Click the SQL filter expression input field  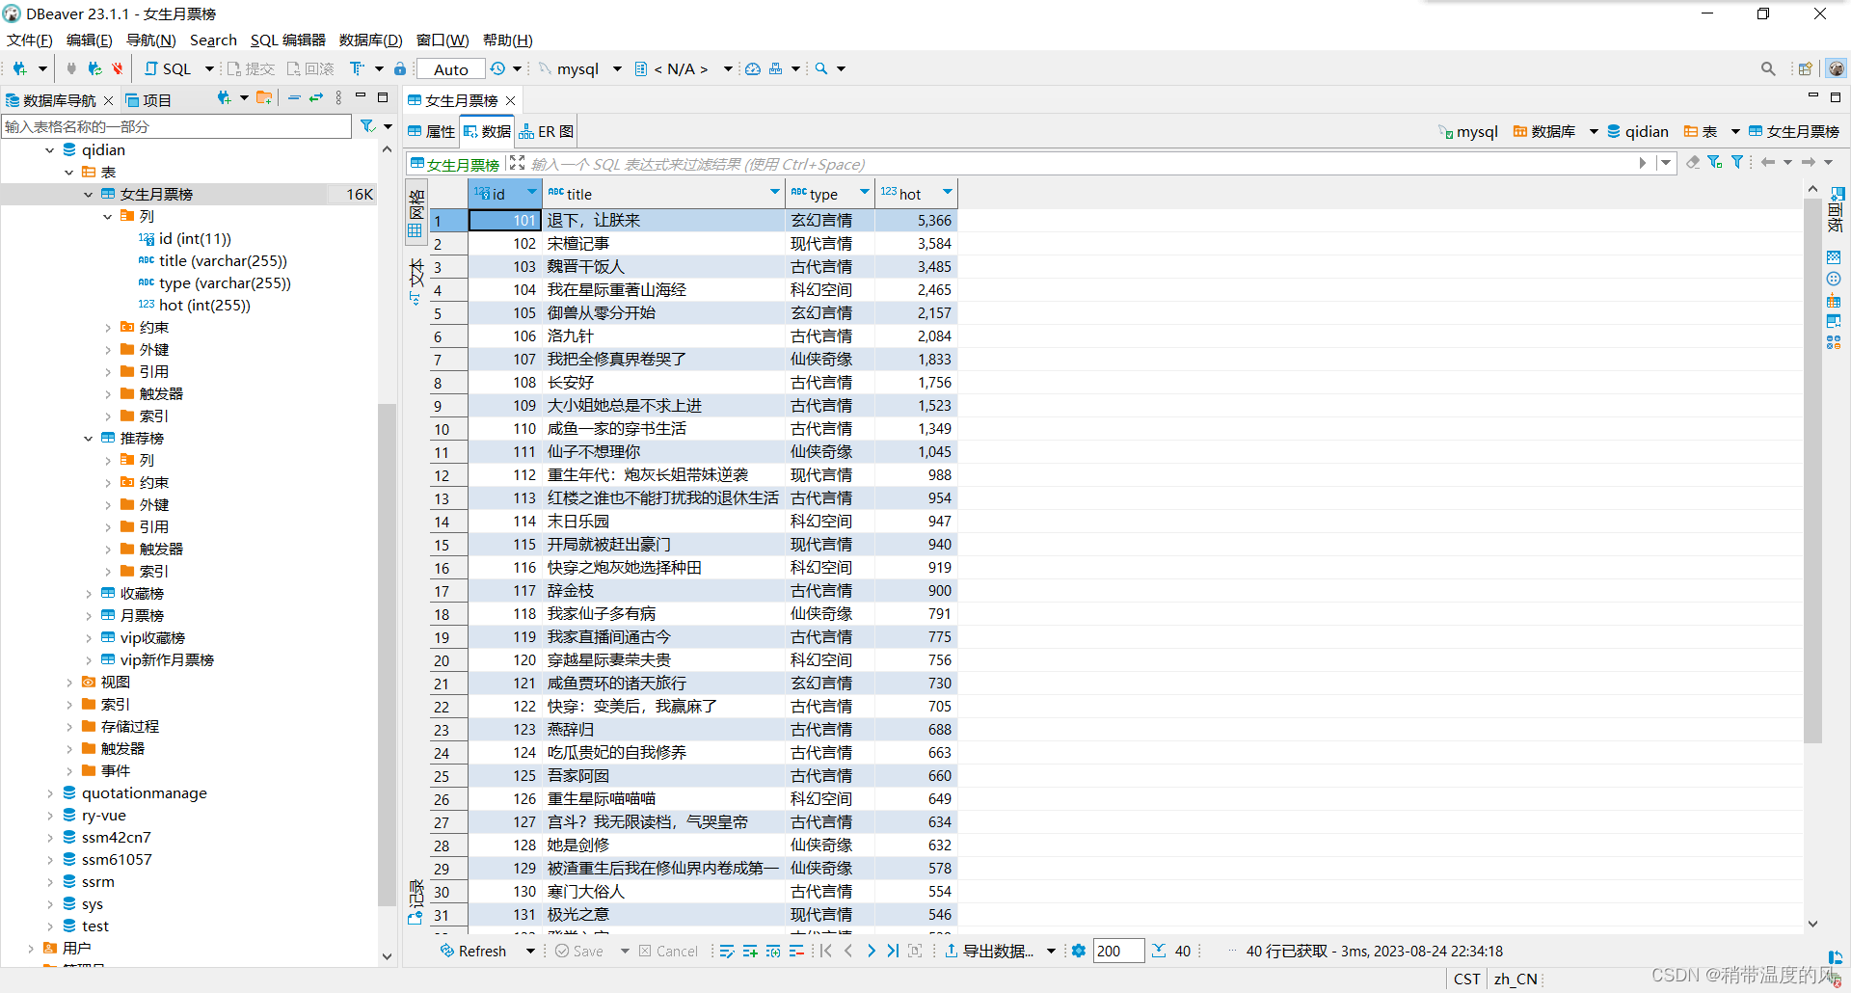click(1080, 164)
